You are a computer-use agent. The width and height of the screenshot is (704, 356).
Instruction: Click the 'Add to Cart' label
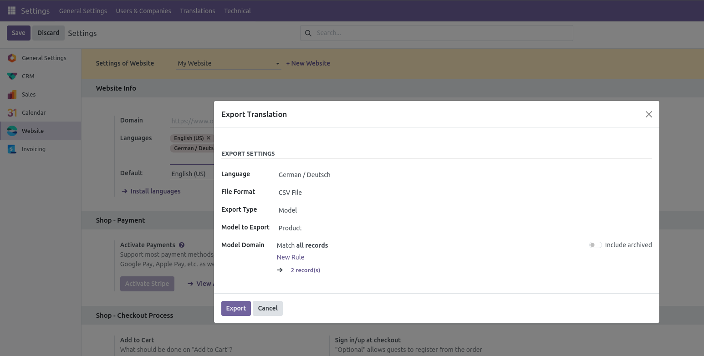(137, 340)
